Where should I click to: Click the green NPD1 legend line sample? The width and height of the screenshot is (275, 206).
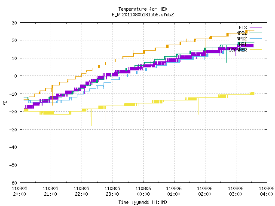pos(256,33)
